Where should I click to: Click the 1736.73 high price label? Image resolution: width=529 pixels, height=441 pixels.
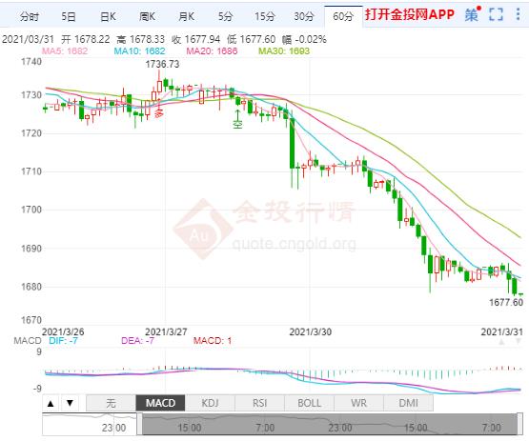162,64
